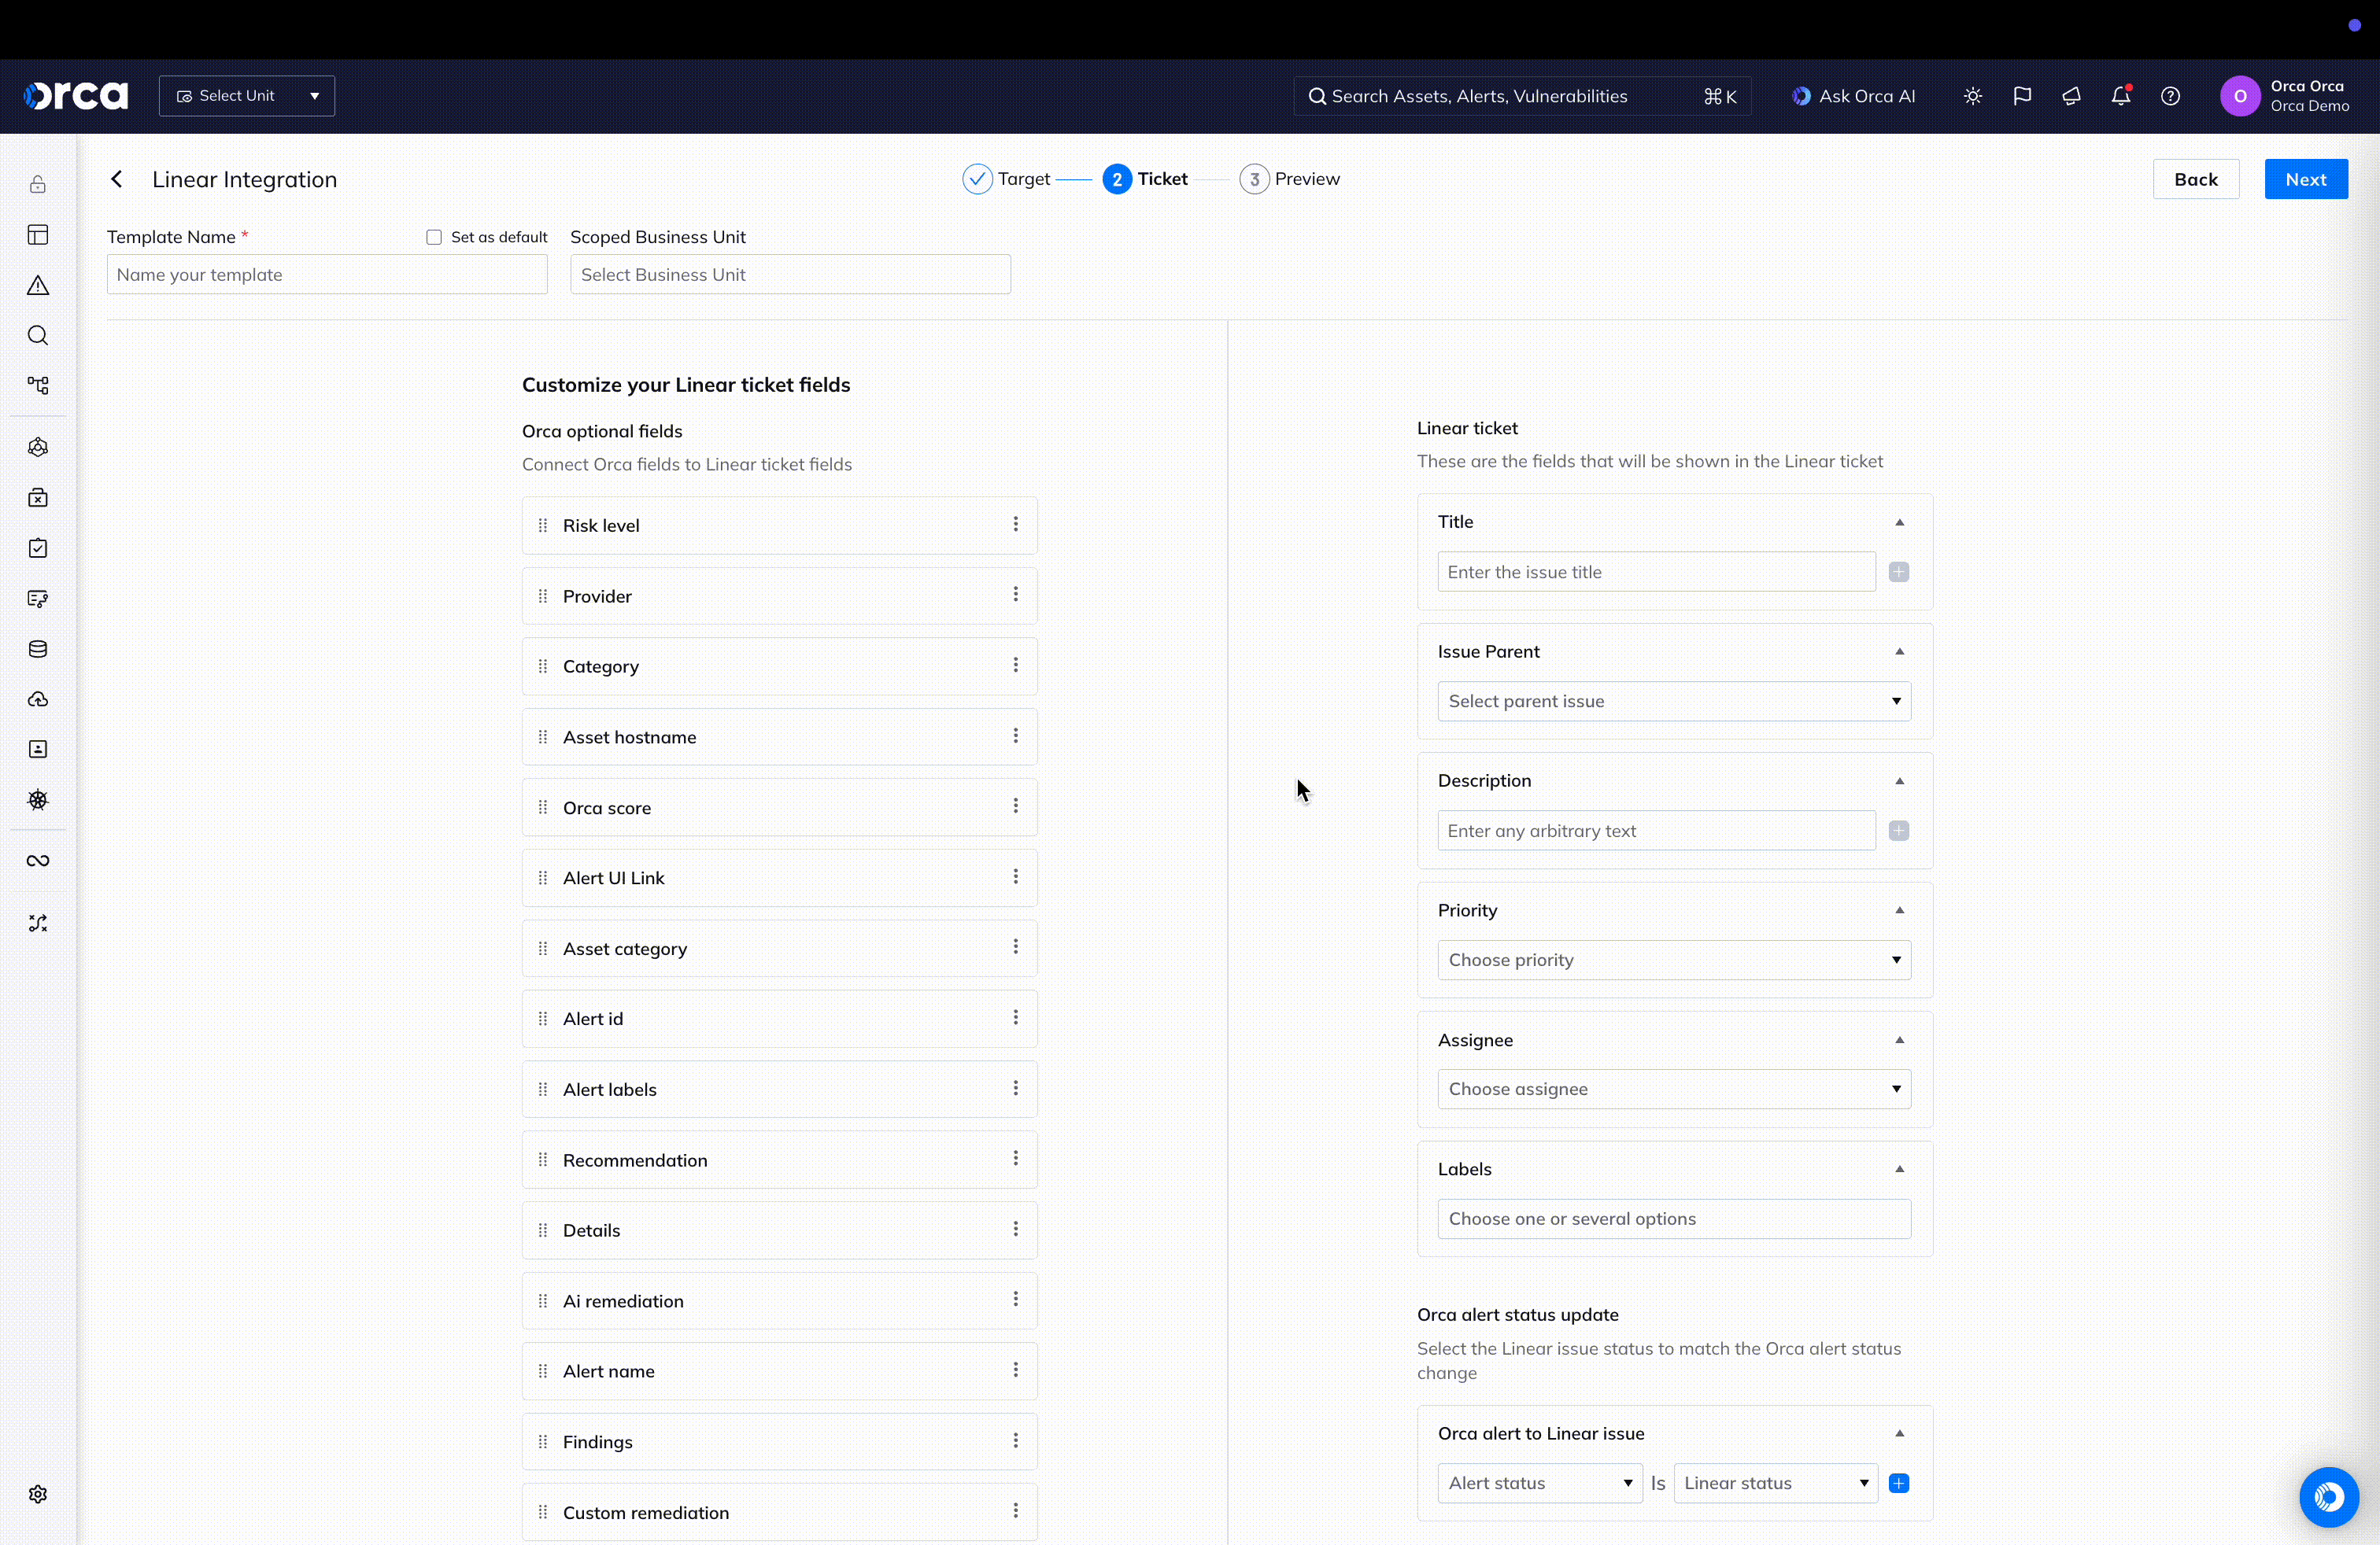Open sidebar alerts triangle icon
2380x1545 pixels.
pyautogui.click(x=38, y=286)
